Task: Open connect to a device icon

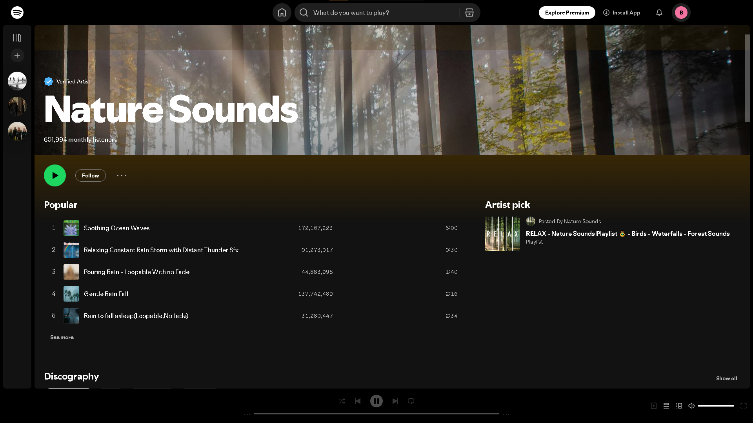Action: click(x=678, y=406)
